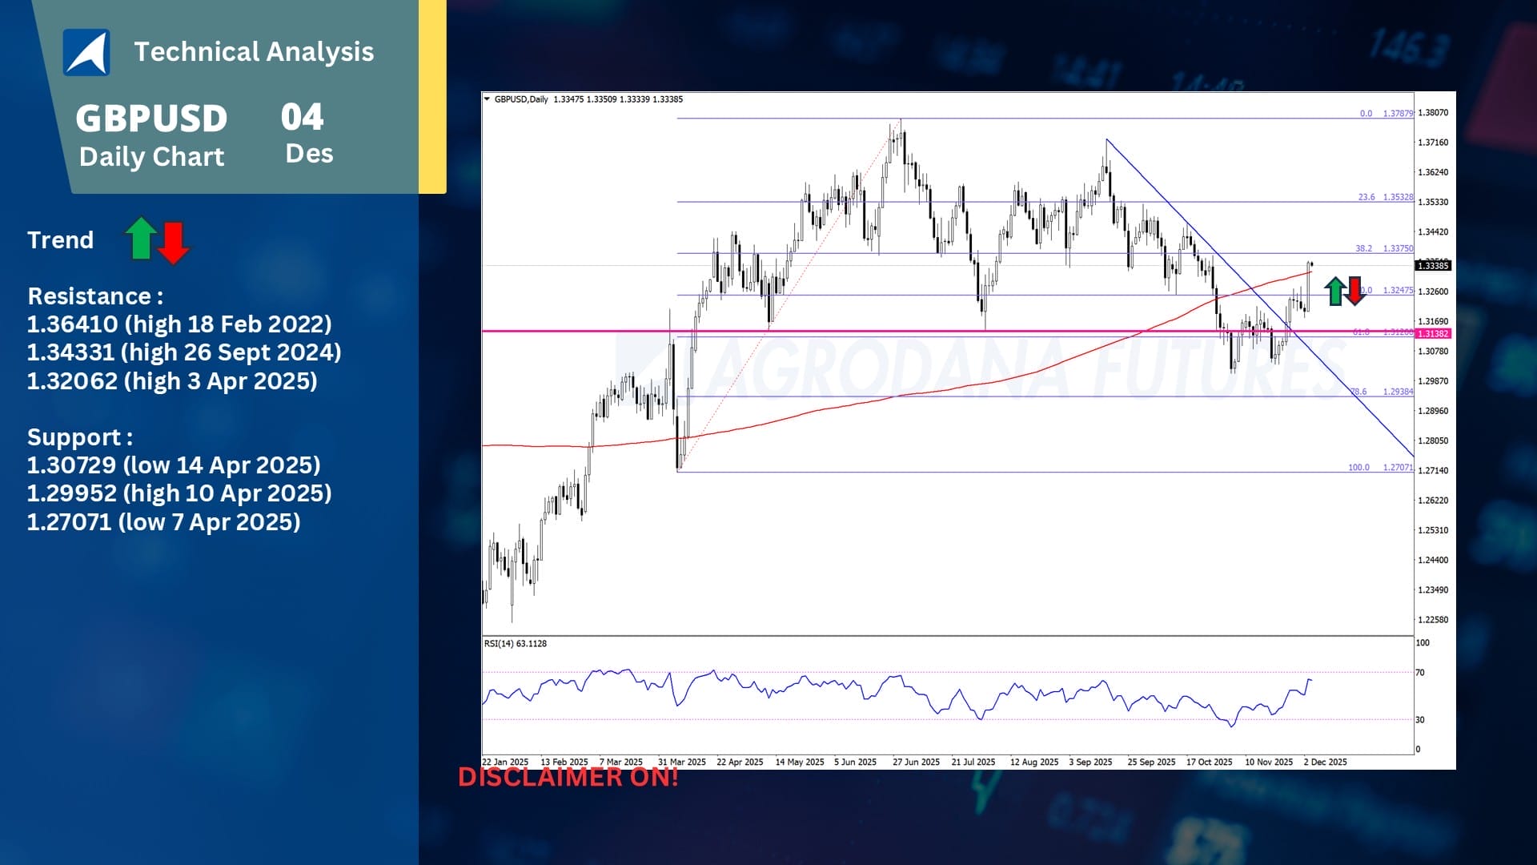1537x865 pixels.
Task: Click the pink price tag 1.31382
Action: click(x=1432, y=334)
